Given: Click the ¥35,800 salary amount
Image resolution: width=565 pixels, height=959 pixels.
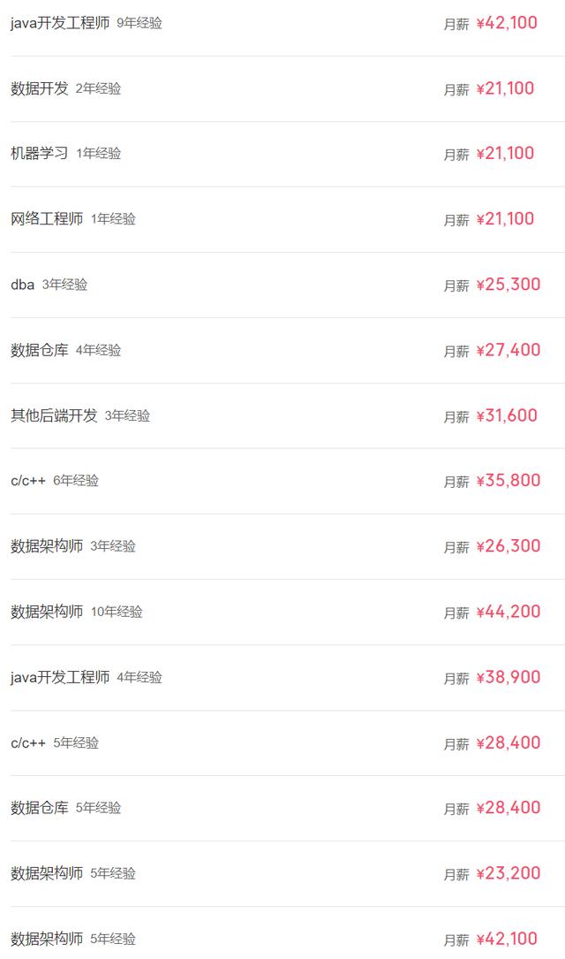Looking at the screenshot, I should pyautogui.click(x=508, y=481).
